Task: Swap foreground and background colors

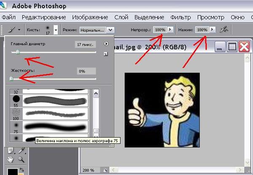Action: coord(22,170)
